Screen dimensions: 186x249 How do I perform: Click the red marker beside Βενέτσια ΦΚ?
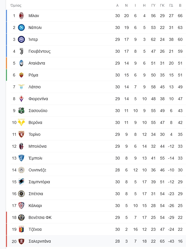click(6, 217)
